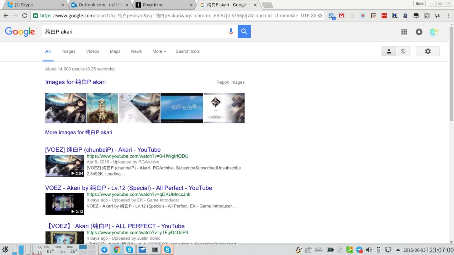Open the red LastPass extension

(x=384, y=16)
